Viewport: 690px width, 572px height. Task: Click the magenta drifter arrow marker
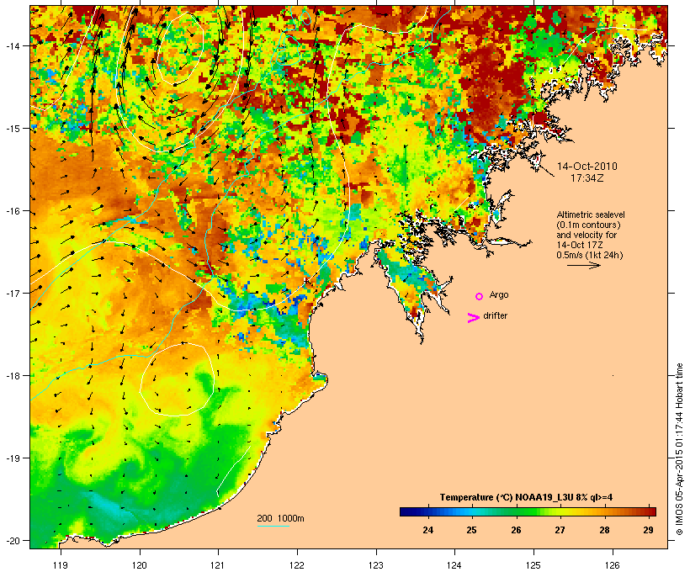[474, 318]
